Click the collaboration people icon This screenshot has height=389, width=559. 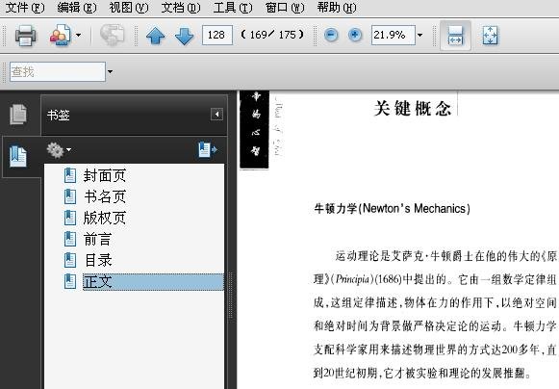(x=61, y=35)
